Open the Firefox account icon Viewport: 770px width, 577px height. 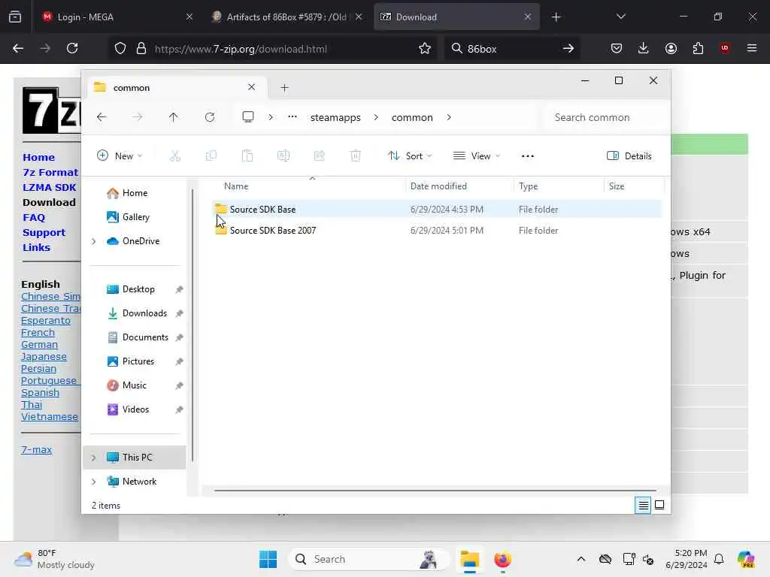[671, 48]
